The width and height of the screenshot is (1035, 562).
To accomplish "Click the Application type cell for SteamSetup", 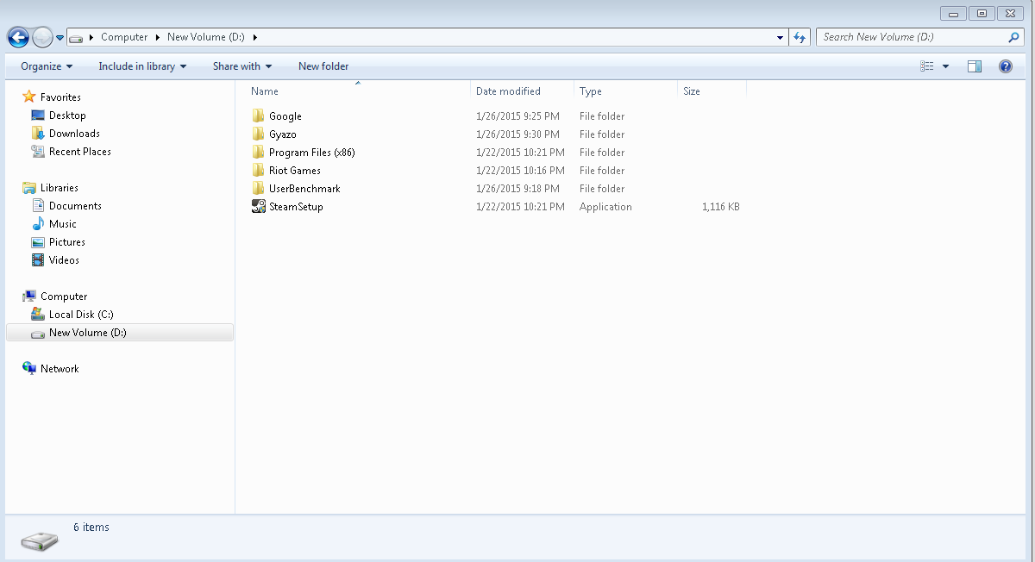I will click(605, 207).
